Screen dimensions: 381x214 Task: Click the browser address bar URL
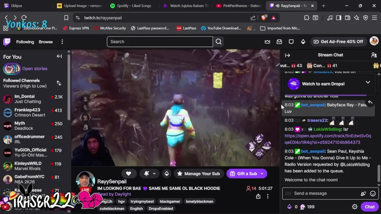pos(103,18)
